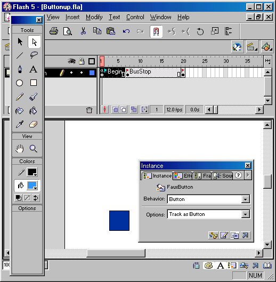Select the Pen tool
The height and width of the screenshot is (282, 276).
(20, 69)
